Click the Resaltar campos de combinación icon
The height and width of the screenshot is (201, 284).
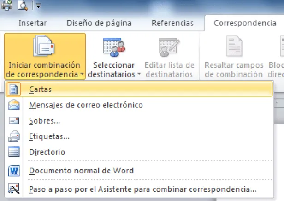pyautogui.click(x=234, y=46)
